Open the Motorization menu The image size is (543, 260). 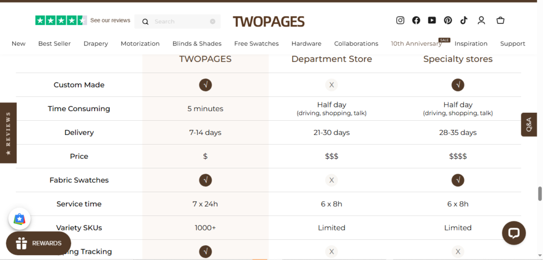coord(140,43)
